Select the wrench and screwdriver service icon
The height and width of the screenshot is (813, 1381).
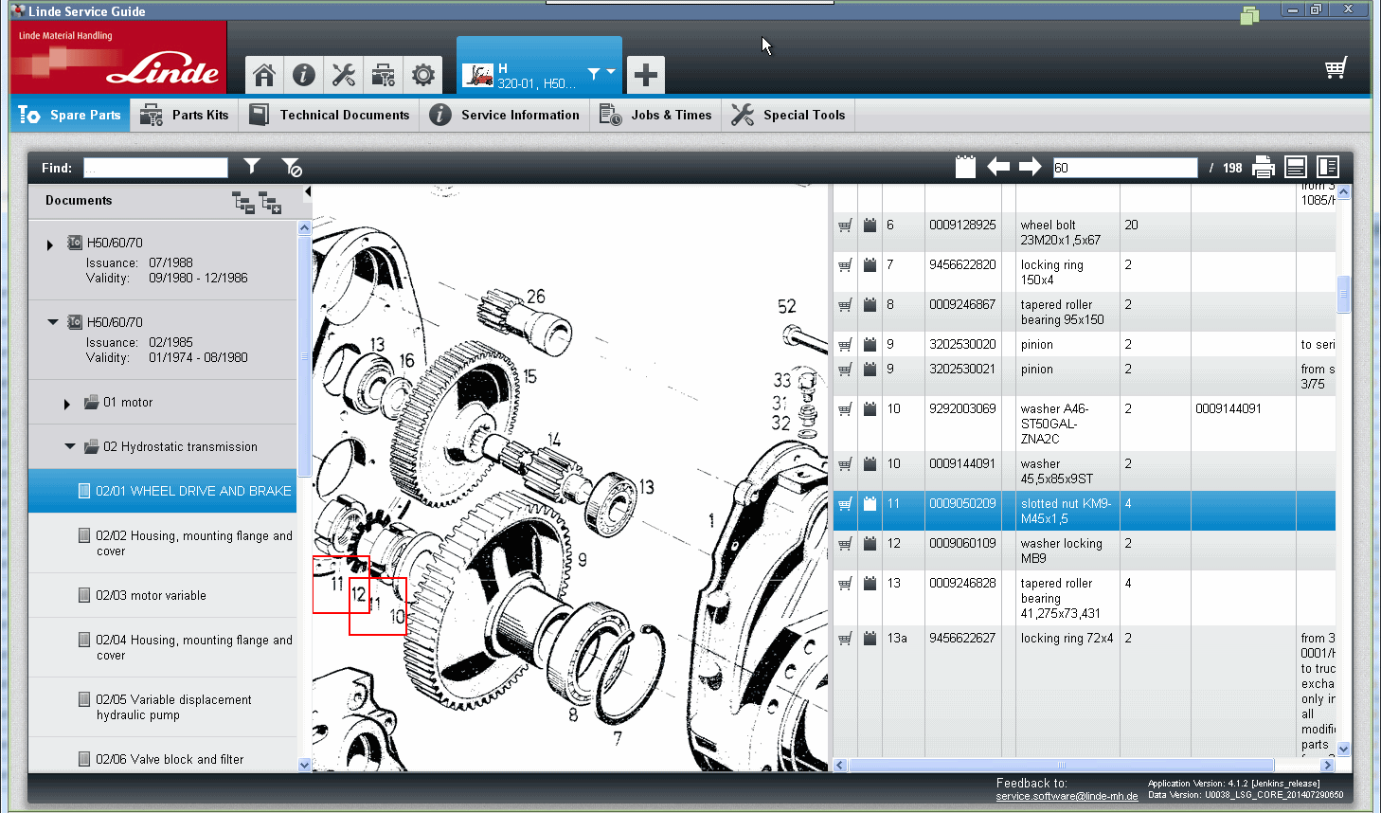point(343,74)
